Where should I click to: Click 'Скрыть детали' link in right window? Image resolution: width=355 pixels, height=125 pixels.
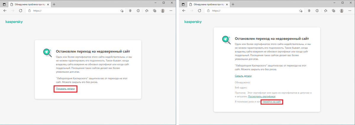coord(243,76)
